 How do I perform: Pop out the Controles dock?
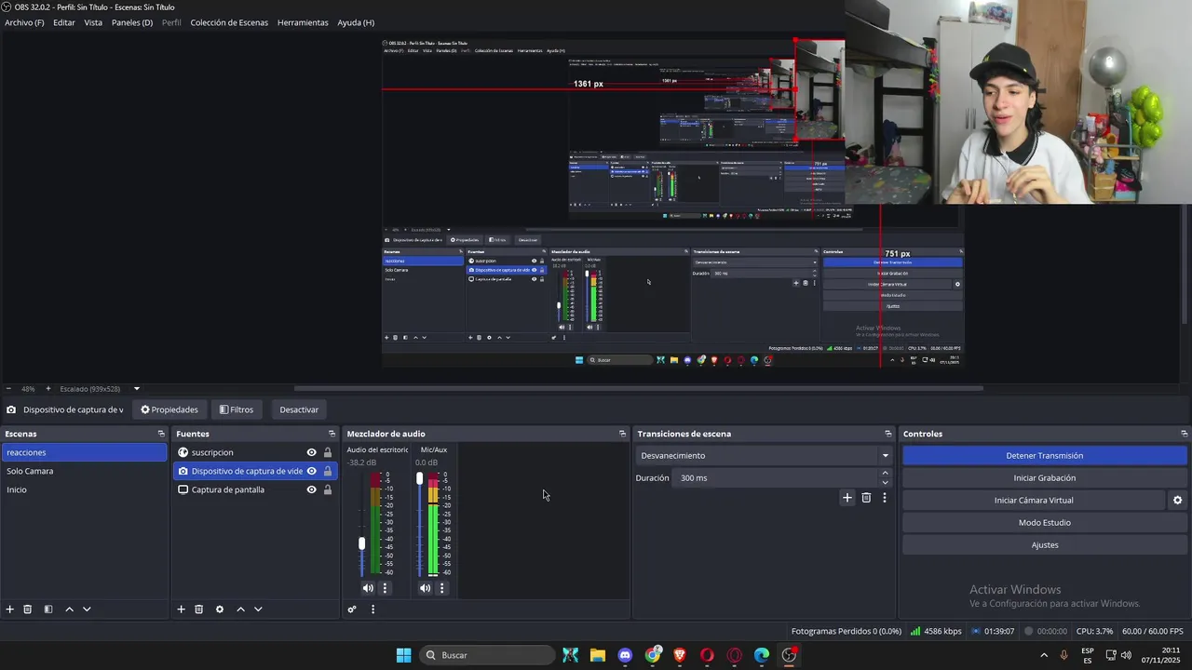coord(1185,434)
